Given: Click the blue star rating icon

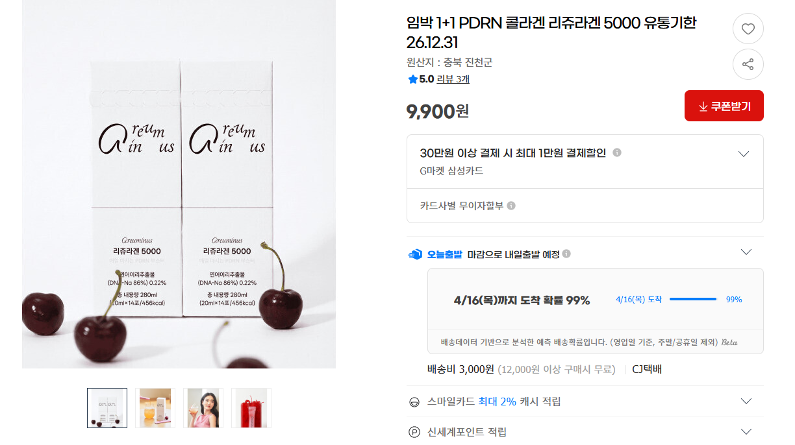Looking at the screenshot, I should tap(412, 79).
